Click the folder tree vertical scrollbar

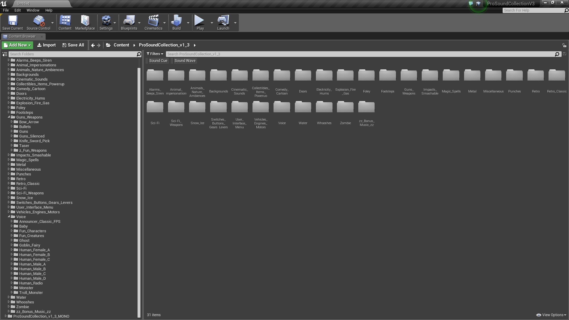139,193
